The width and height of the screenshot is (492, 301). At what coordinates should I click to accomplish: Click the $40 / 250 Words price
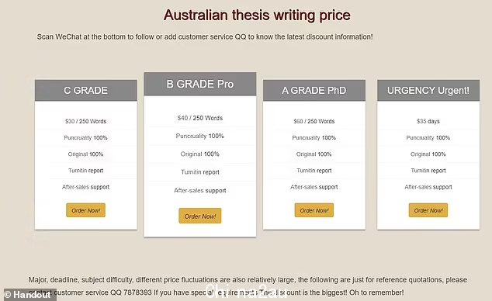point(200,118)
